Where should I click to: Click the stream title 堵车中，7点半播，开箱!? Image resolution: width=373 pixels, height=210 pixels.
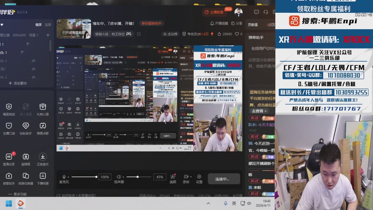(113, 23)
